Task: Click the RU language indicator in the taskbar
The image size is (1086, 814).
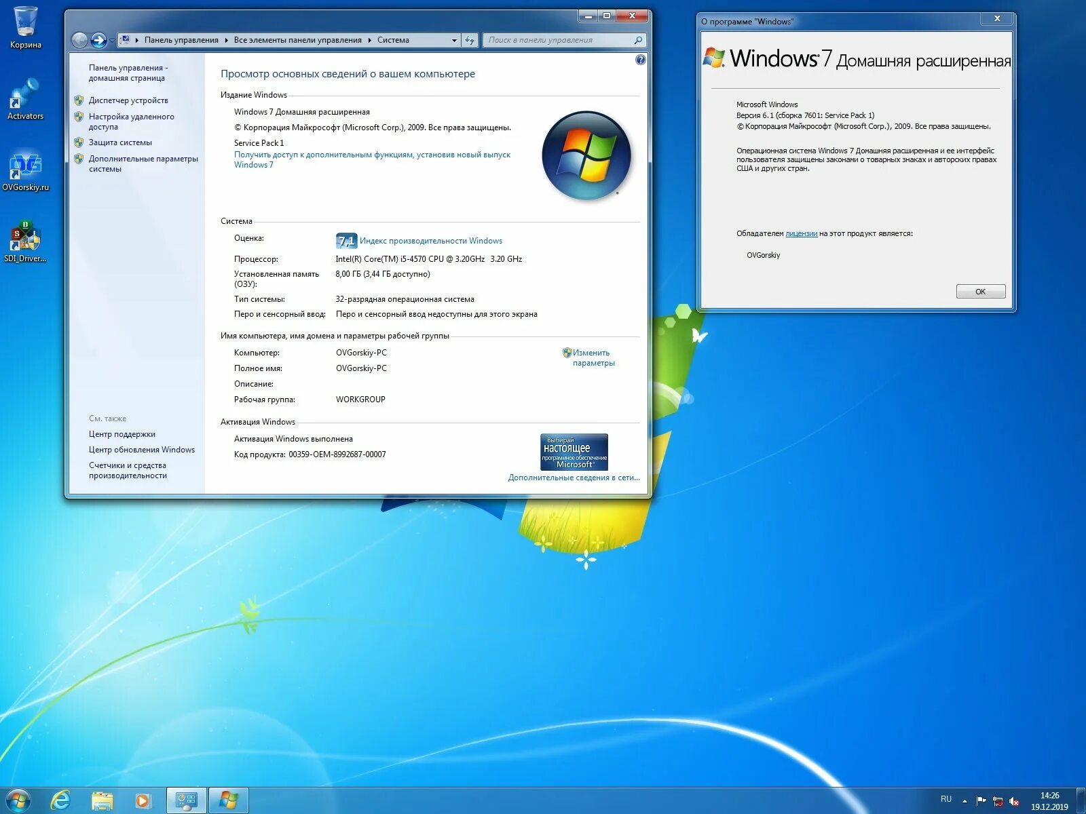Action: pos(946,799)
